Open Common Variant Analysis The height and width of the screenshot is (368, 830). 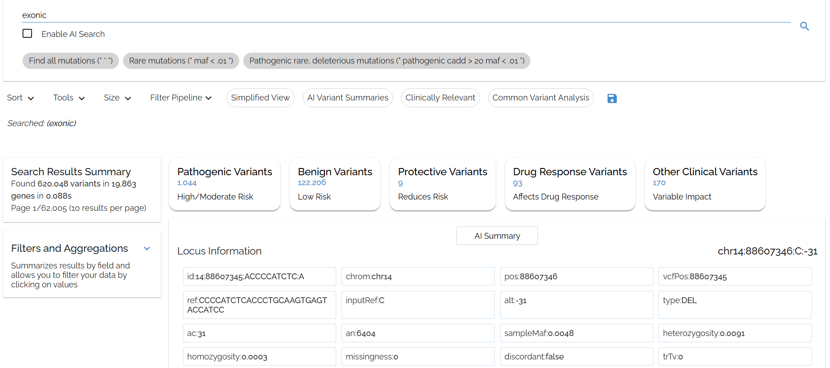tap(540, 98)
